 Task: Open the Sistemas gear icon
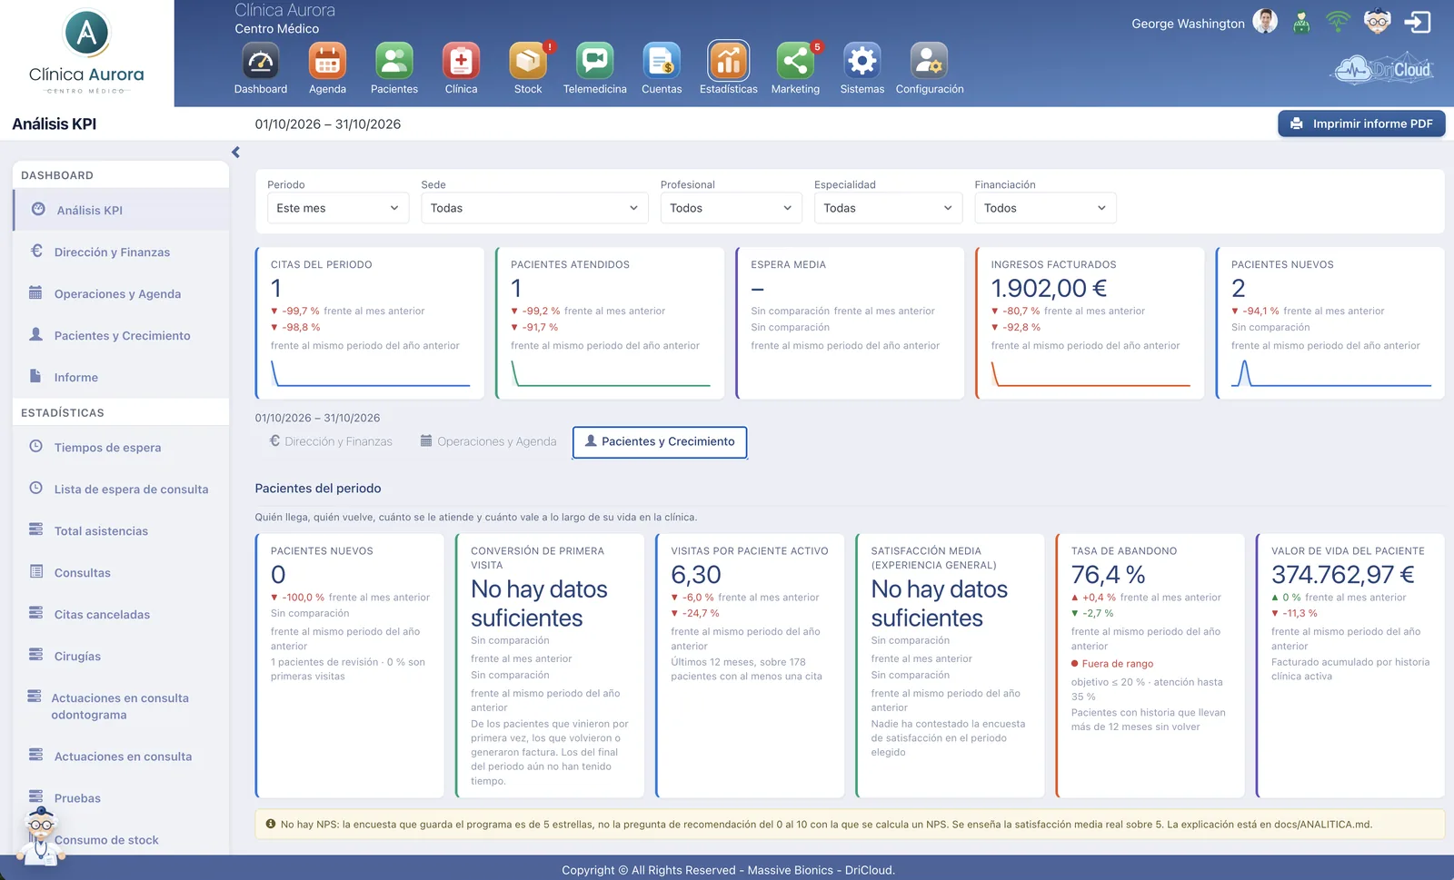862,62
